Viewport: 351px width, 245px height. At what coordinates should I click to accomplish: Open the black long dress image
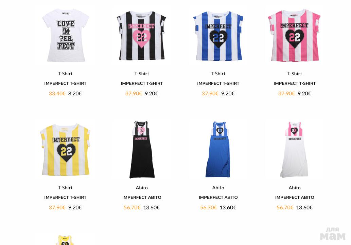(142, 149)
